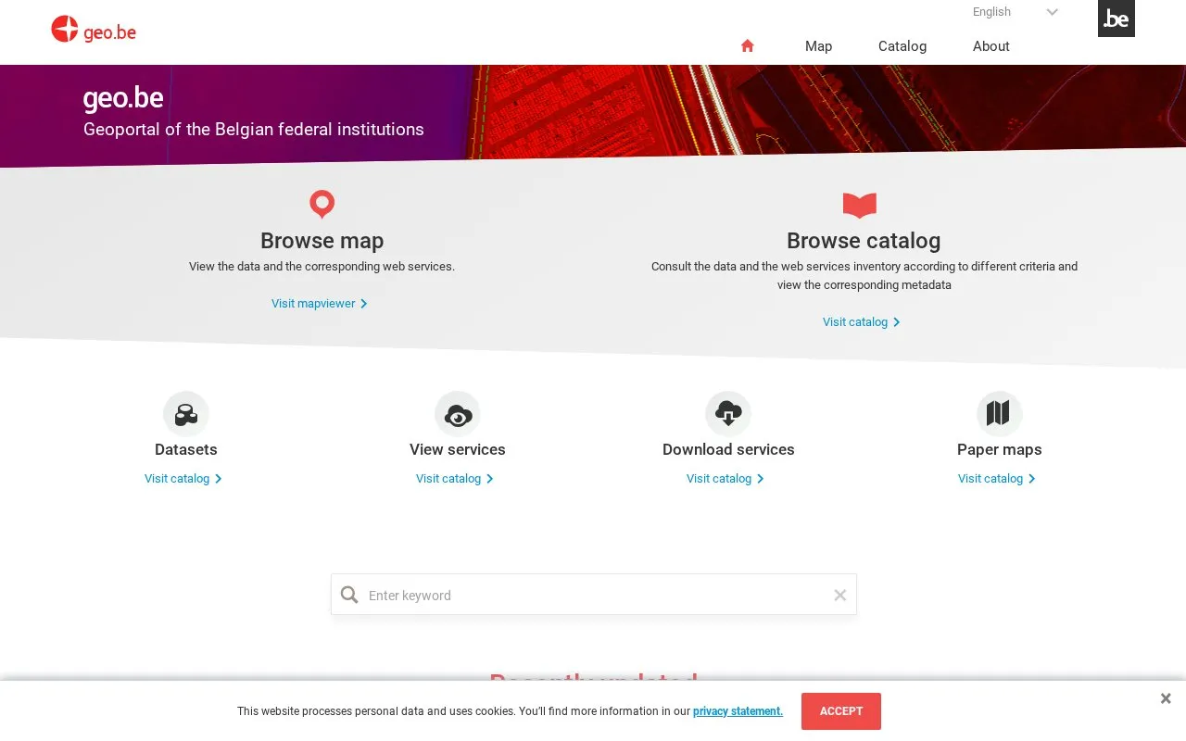
Task: Open the About menu item
Action: point(991,46)
